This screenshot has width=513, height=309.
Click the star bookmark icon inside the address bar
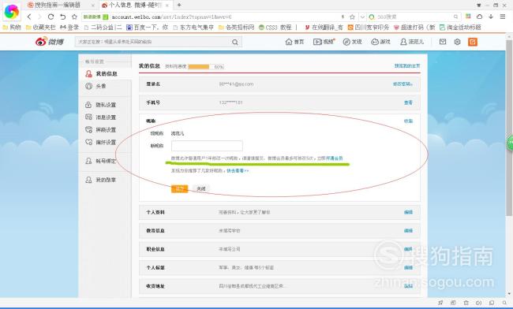coord(352,17)
